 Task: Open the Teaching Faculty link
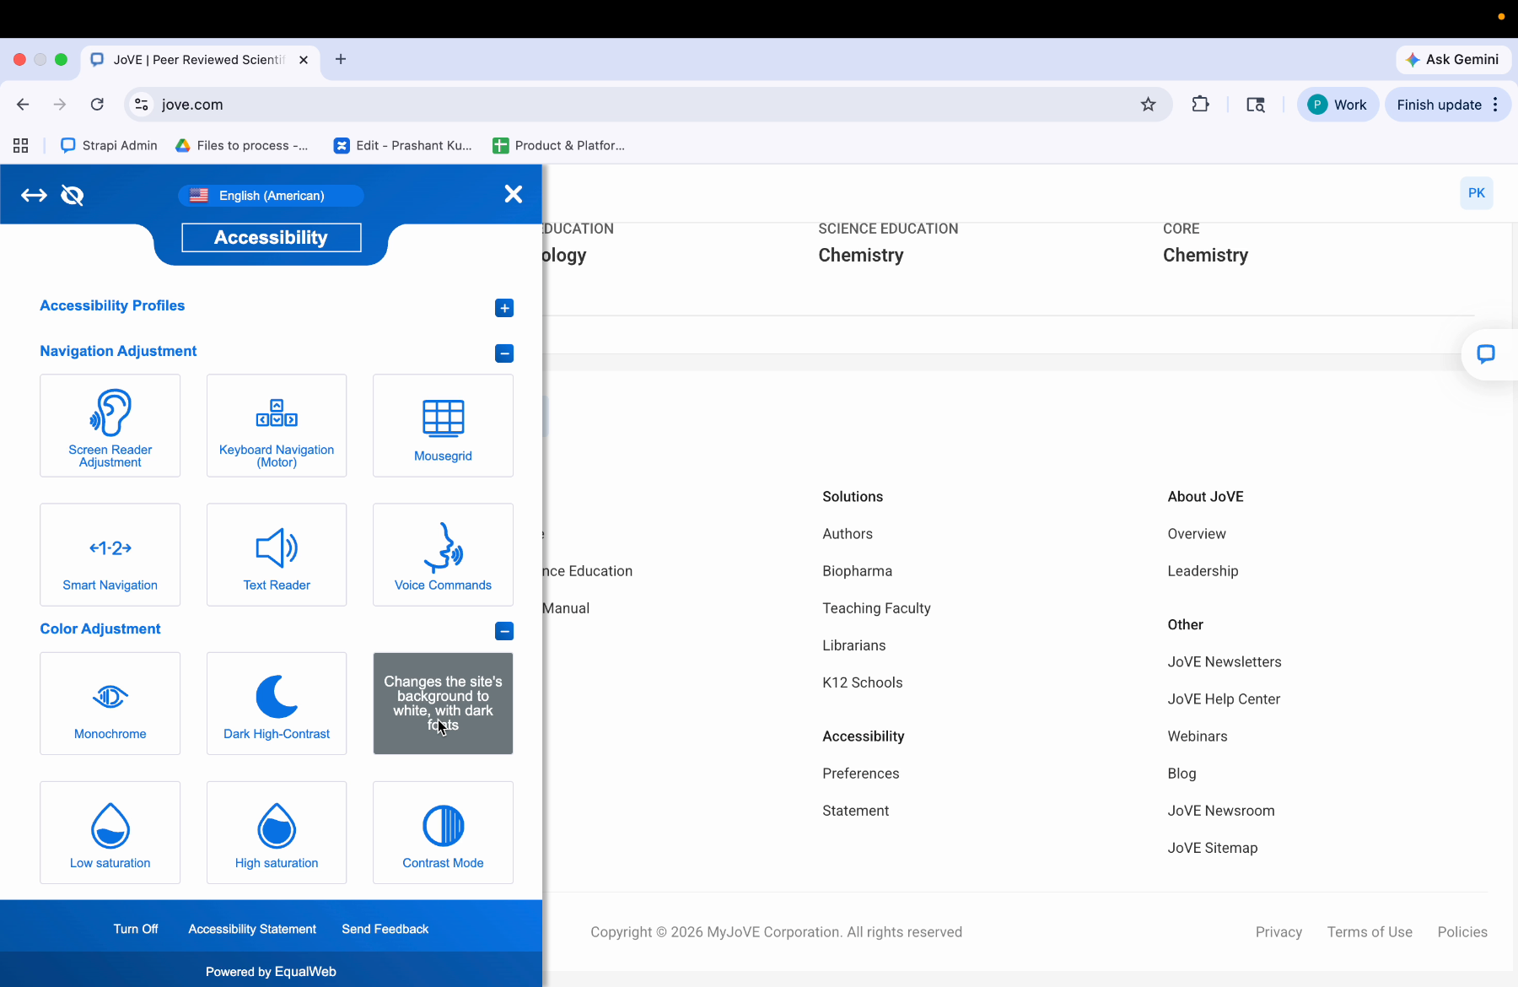(x=876, y=608)
